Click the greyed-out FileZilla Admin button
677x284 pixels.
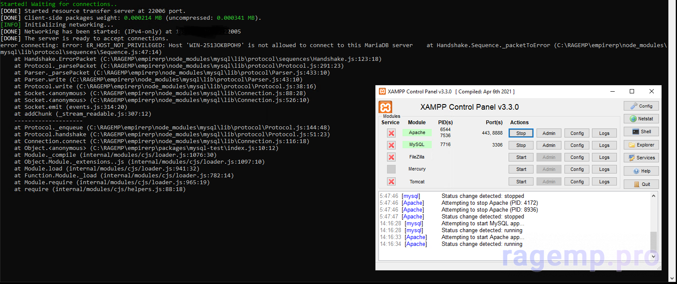pyautogui.click(x=549, y=157)
